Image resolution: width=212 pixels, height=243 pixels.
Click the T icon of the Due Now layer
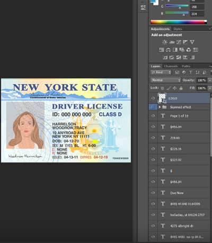click(x=163, y=193)
